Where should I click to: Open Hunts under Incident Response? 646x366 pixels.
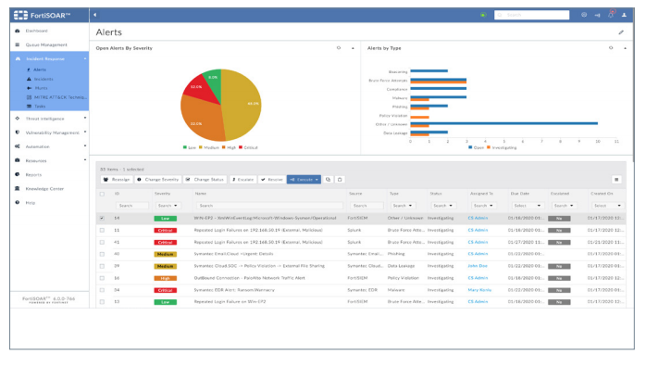(x=41, y=88)
